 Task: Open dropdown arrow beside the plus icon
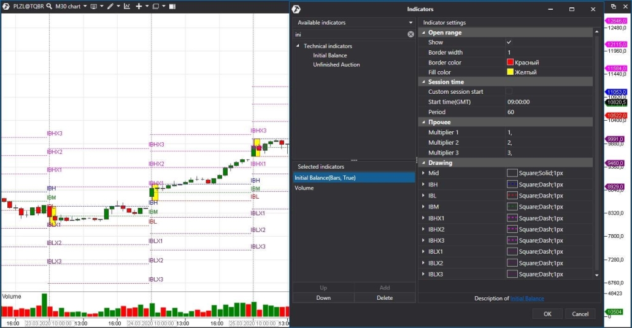point(147,7)
